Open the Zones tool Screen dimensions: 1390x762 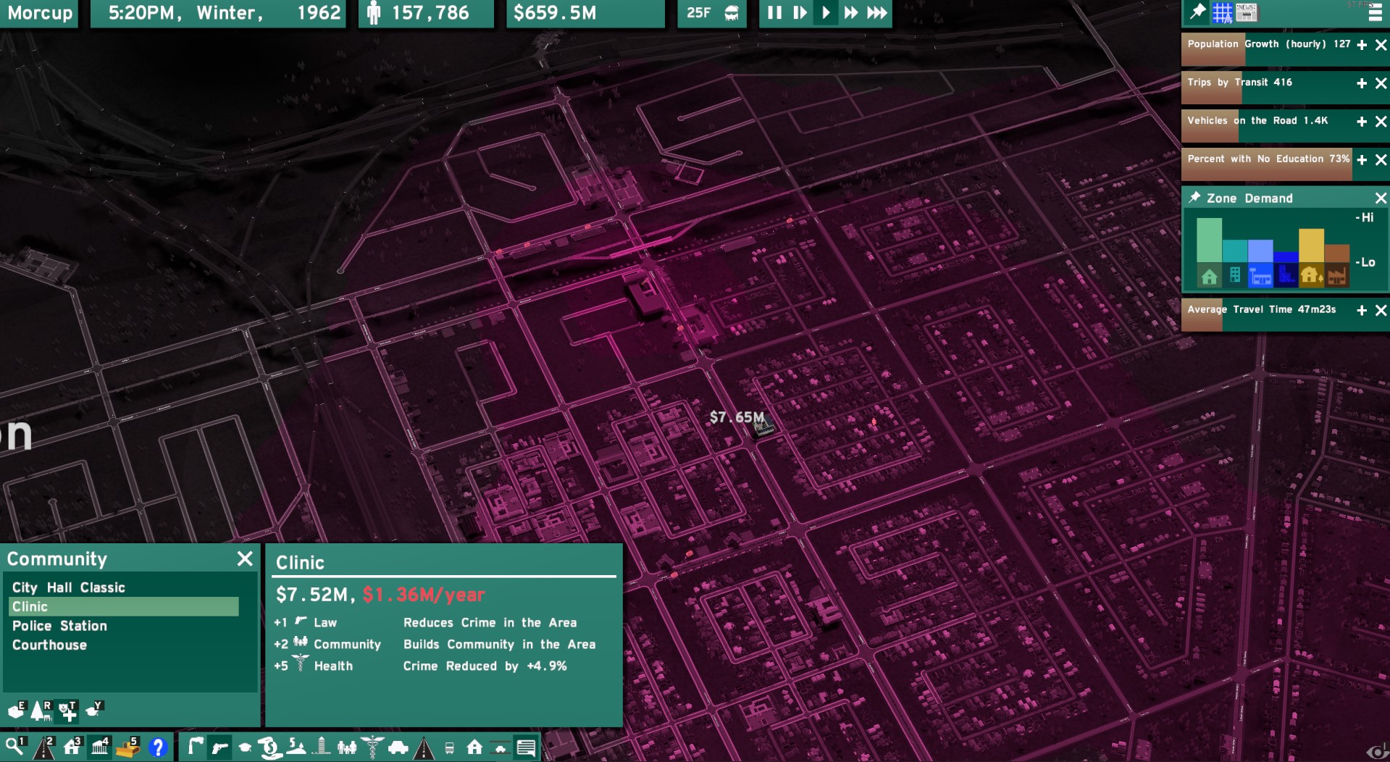(x=72, y=747)
